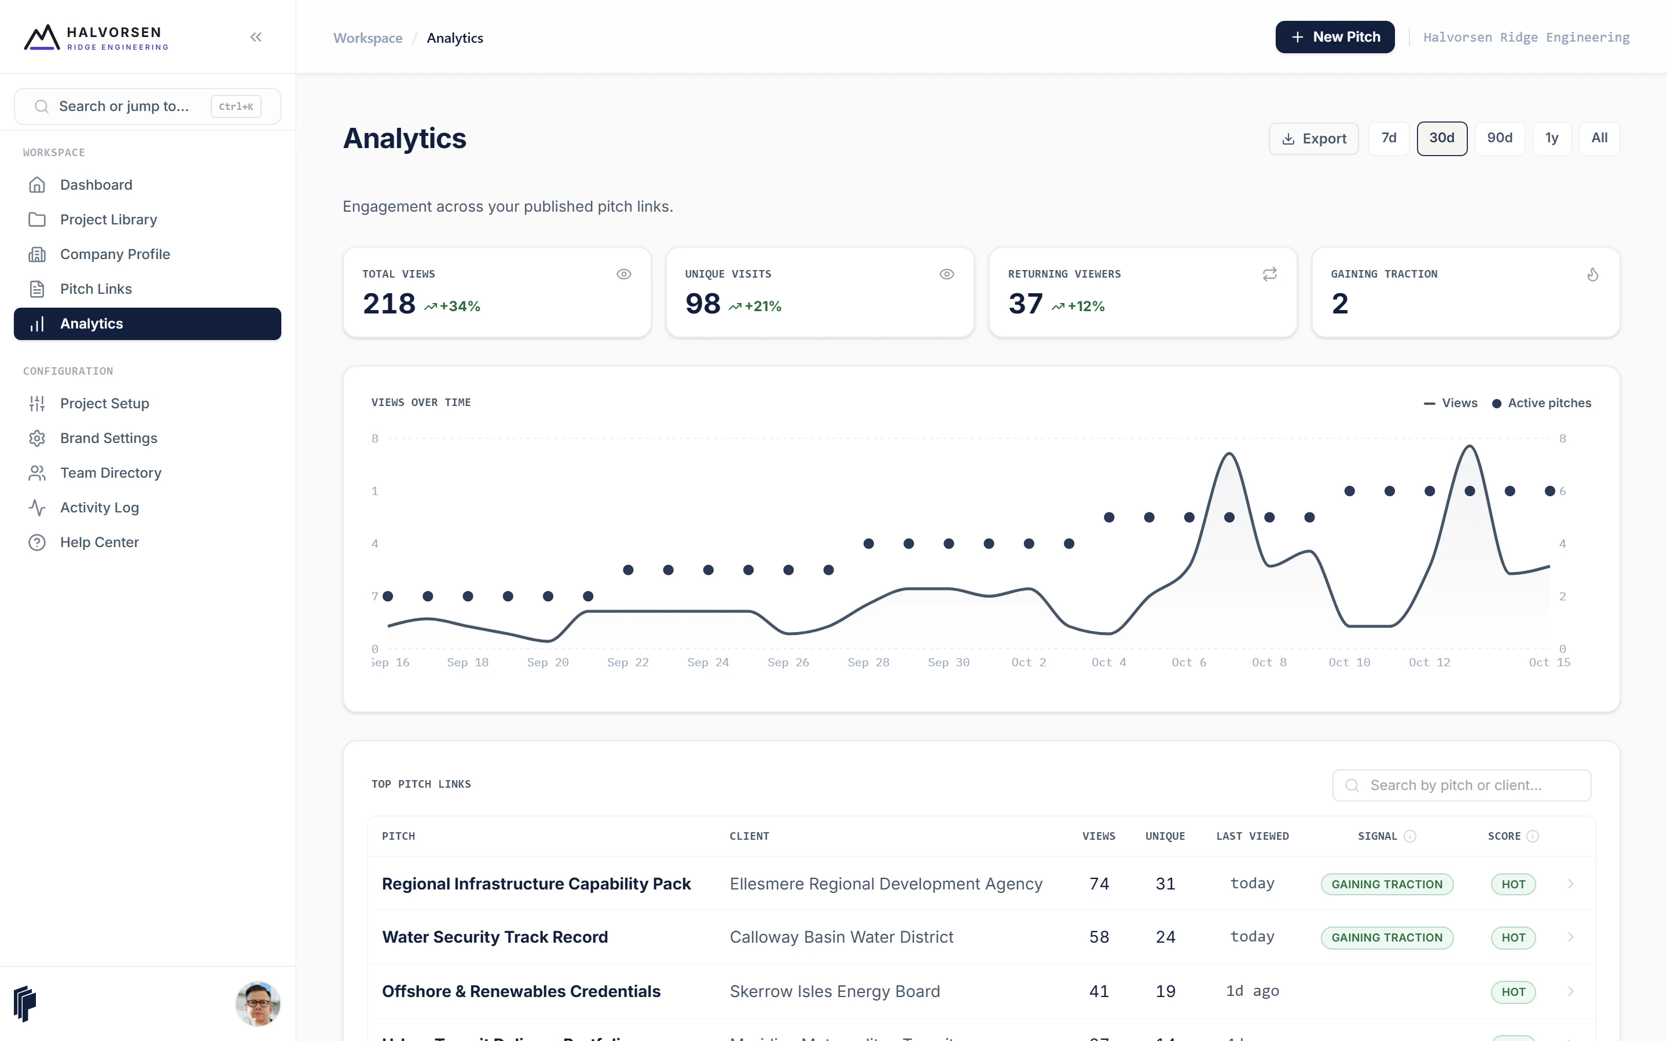Click the info icon beside Score column
The width and height of the screenshot is (1667, 1041).
click(x=1533, y=836)
